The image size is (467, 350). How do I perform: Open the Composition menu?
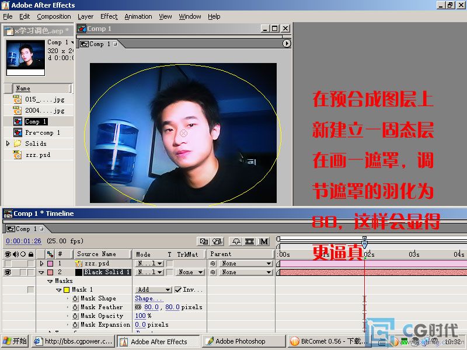[x=54, y=16]
